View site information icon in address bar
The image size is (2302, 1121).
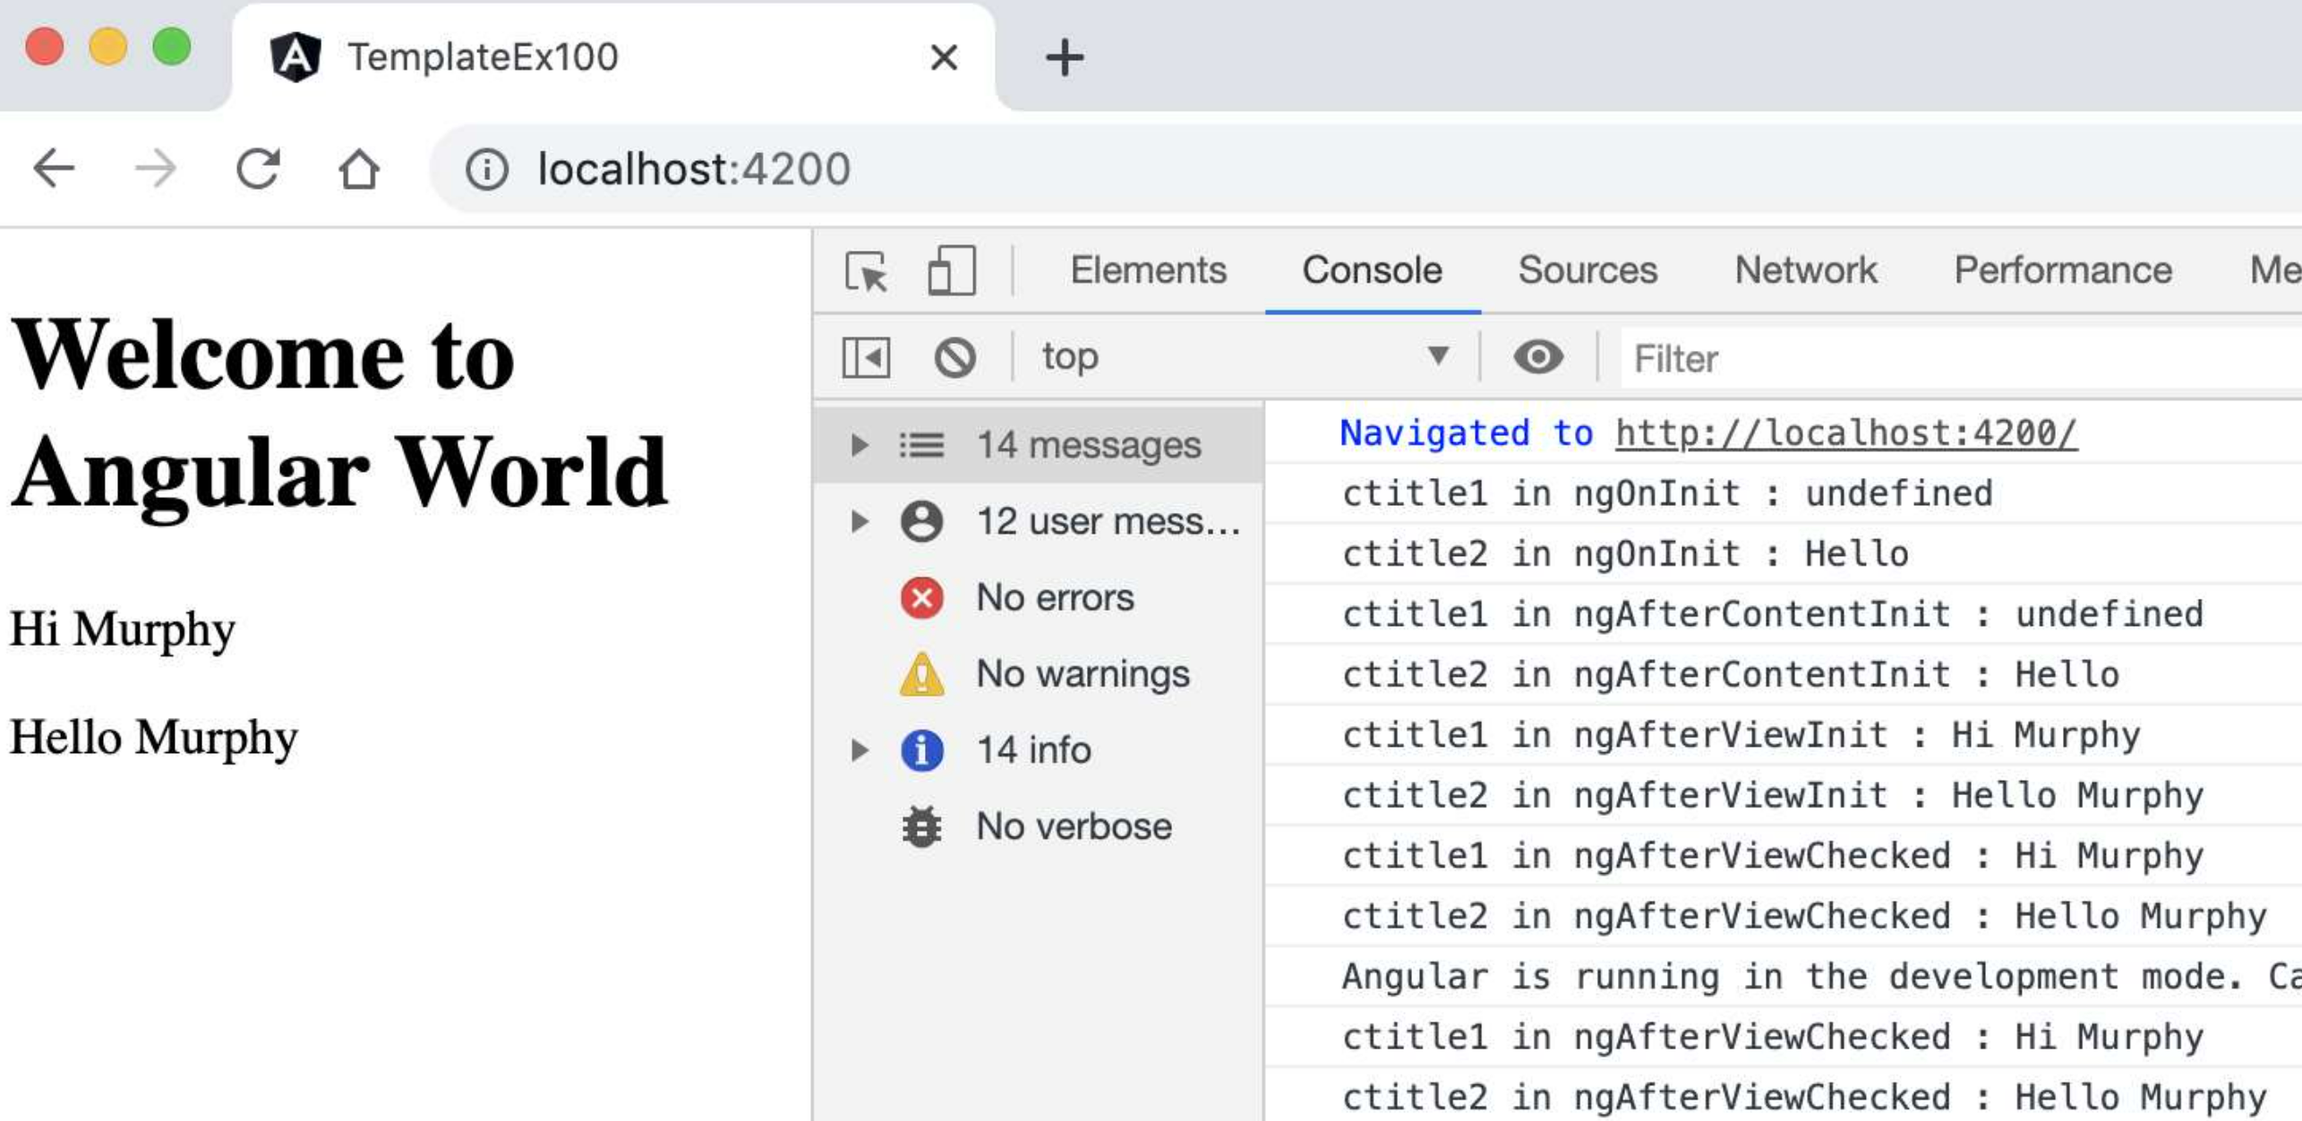click(x=486, y=169)
